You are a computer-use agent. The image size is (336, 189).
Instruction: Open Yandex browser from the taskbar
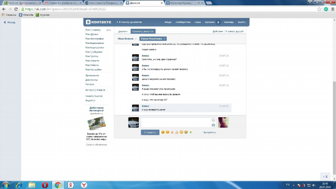(x=84, y=185)
